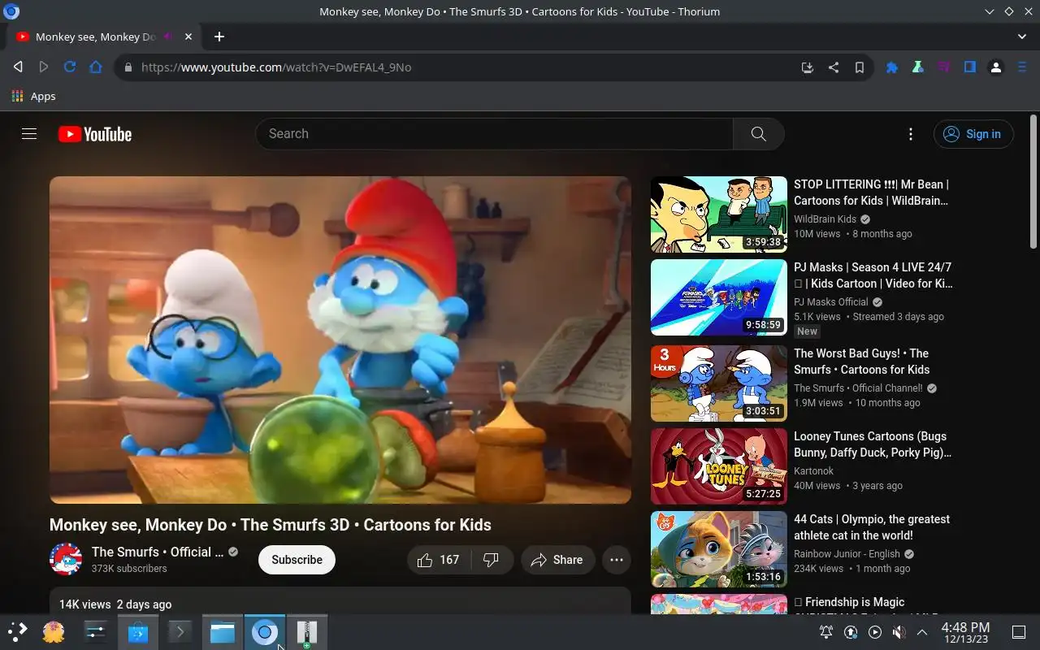Open the media player tray icon
This screenshot has height=650, width=1040.
pyautogui.click(x=875, y=632)
